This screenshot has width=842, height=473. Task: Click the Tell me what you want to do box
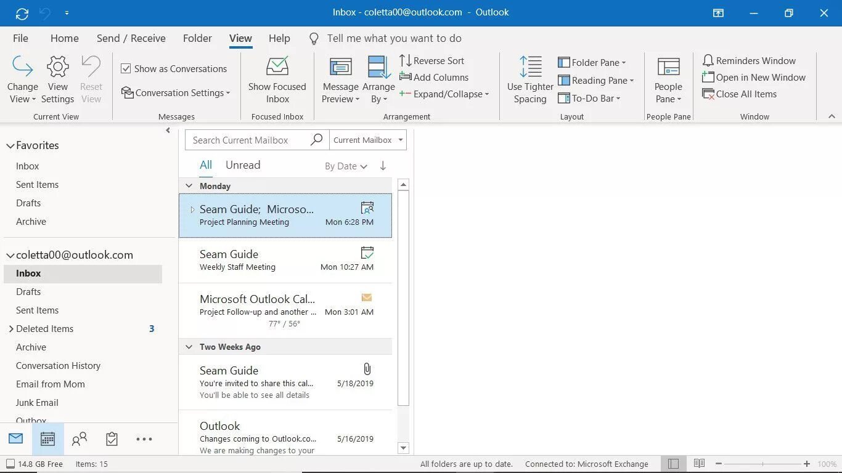(394, 38)
